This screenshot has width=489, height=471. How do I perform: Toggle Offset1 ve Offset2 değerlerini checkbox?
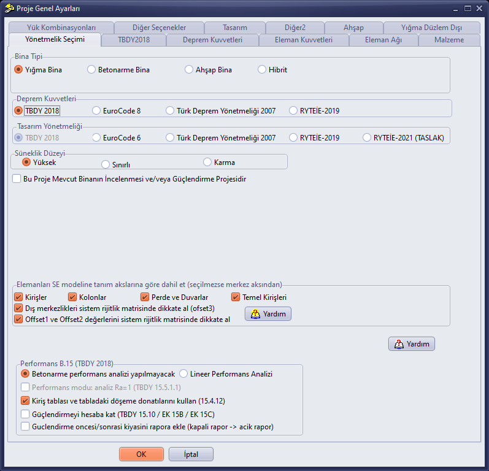(x=122, y=319)
